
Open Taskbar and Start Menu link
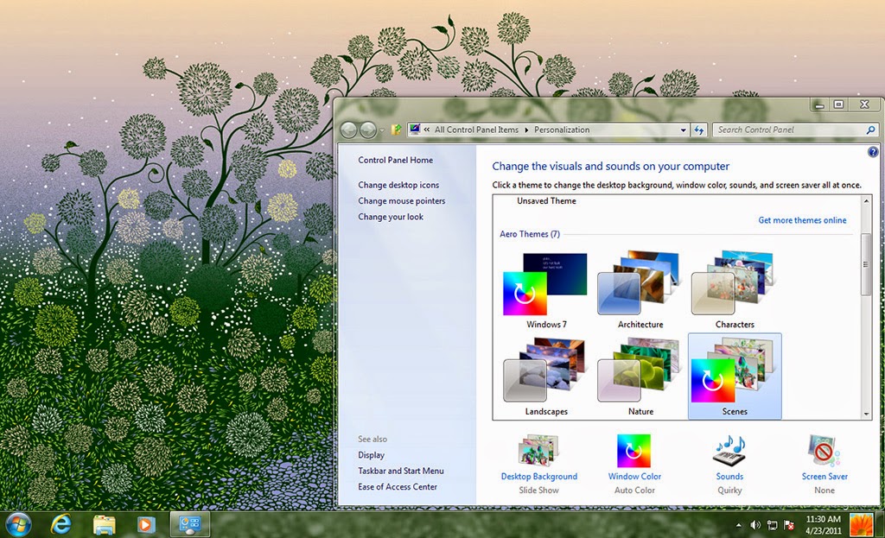tap(401, 471)
